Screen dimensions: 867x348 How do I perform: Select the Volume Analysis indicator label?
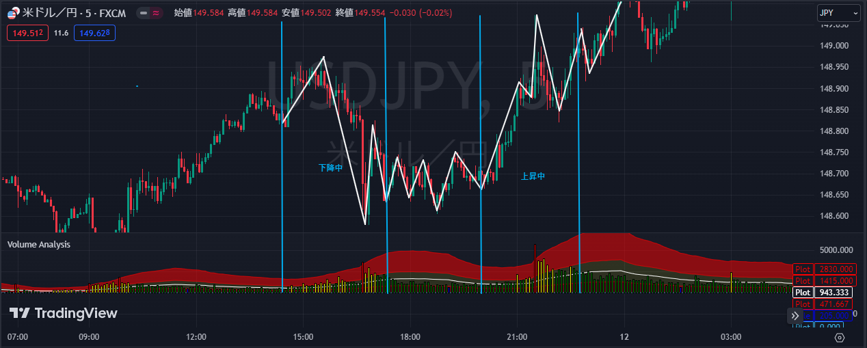[39, 244]
